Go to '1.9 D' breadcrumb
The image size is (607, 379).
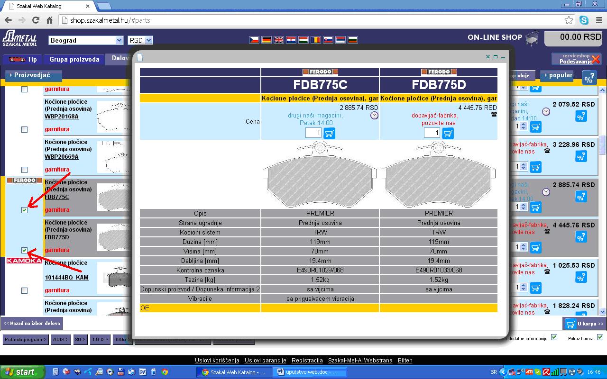[100, 339]
